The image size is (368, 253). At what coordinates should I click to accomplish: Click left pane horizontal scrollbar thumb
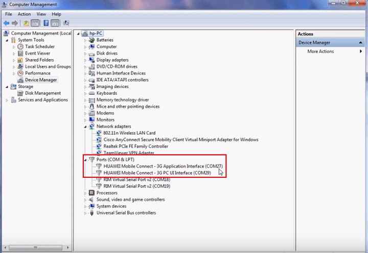tap(35, 247)
